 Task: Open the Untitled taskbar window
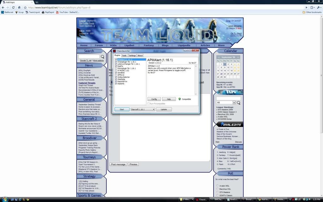pos(280,199)
